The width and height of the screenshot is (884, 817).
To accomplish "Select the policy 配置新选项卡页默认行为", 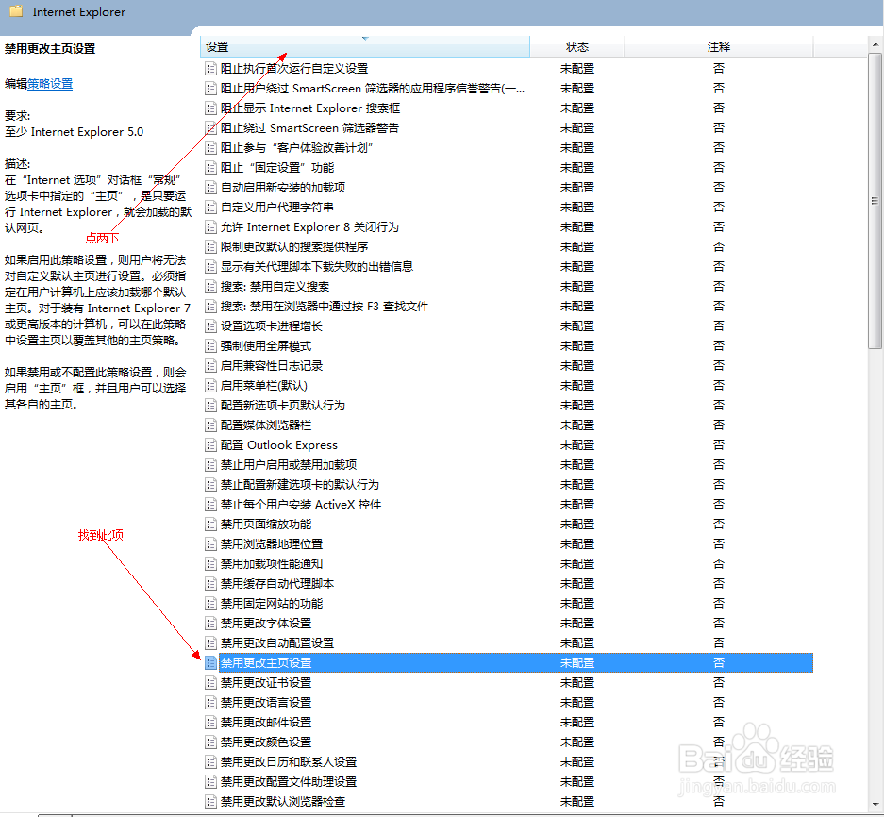I will pos(282,406).
